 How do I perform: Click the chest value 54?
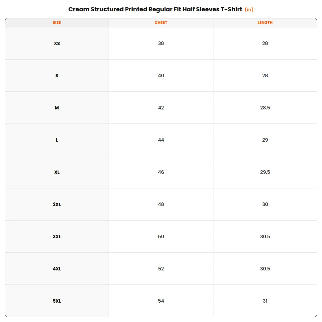coord(161,301)
